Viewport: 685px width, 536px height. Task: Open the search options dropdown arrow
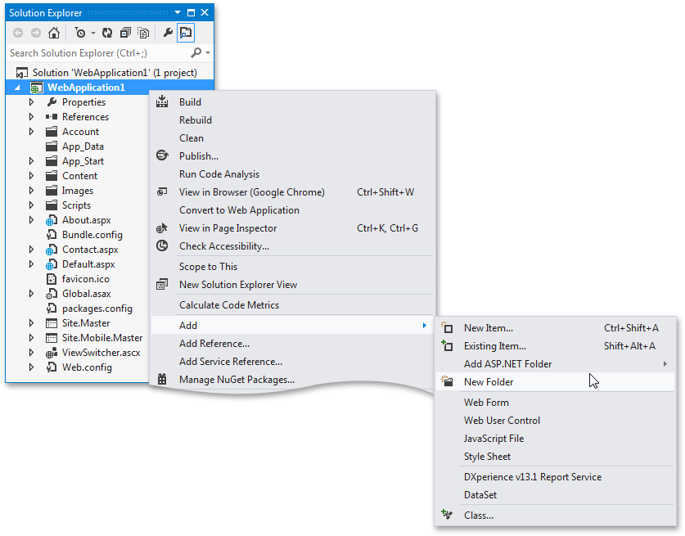208,53
